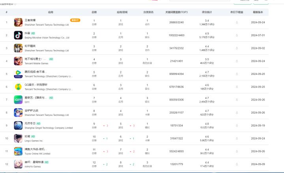Open the 无尽冬日 app icon
284x173 pixels.
click(18, 126)
